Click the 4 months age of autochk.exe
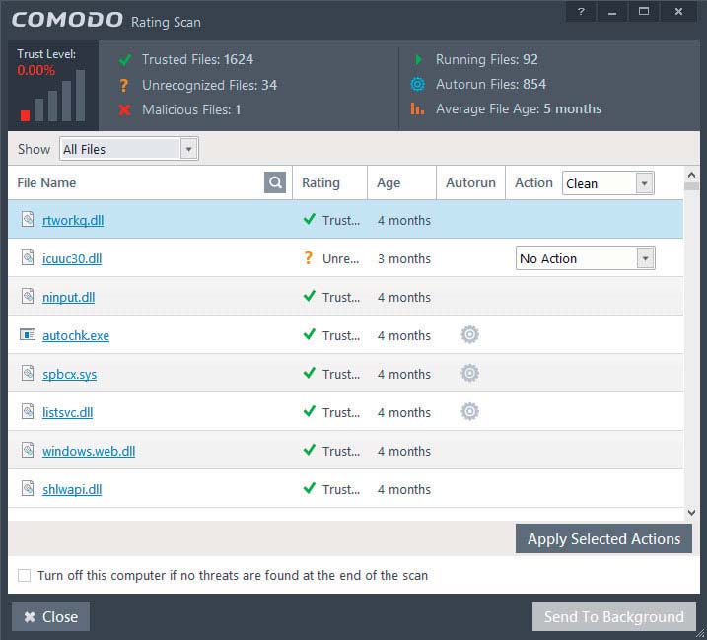Viewport: 707px width, 640px height. (x=404, y=335)
